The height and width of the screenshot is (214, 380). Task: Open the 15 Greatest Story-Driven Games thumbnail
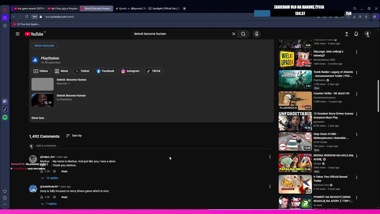coord(295,121)
